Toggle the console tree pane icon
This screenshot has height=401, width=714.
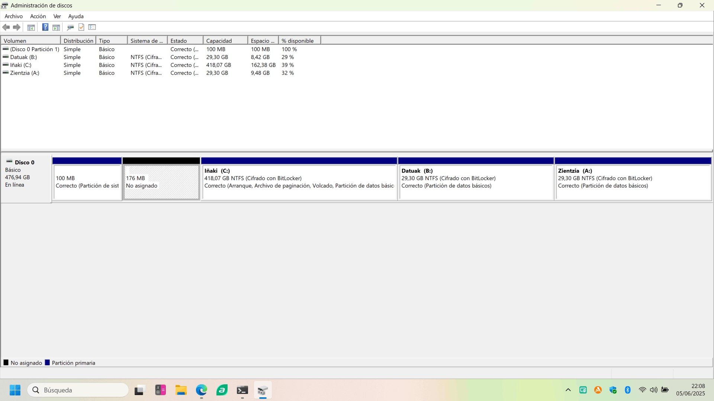[31, 27]
